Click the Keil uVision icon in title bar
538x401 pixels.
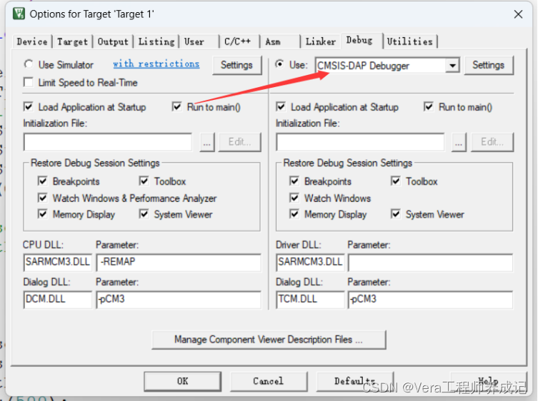point(19,14)
